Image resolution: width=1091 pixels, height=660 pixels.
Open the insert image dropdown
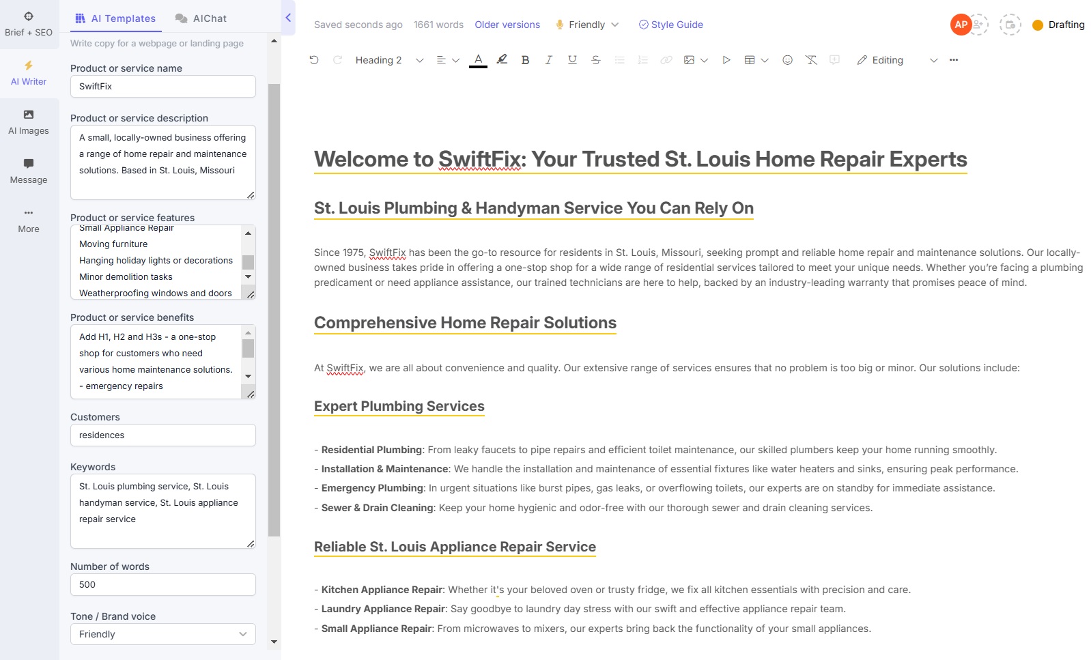[x=696, y=60]
